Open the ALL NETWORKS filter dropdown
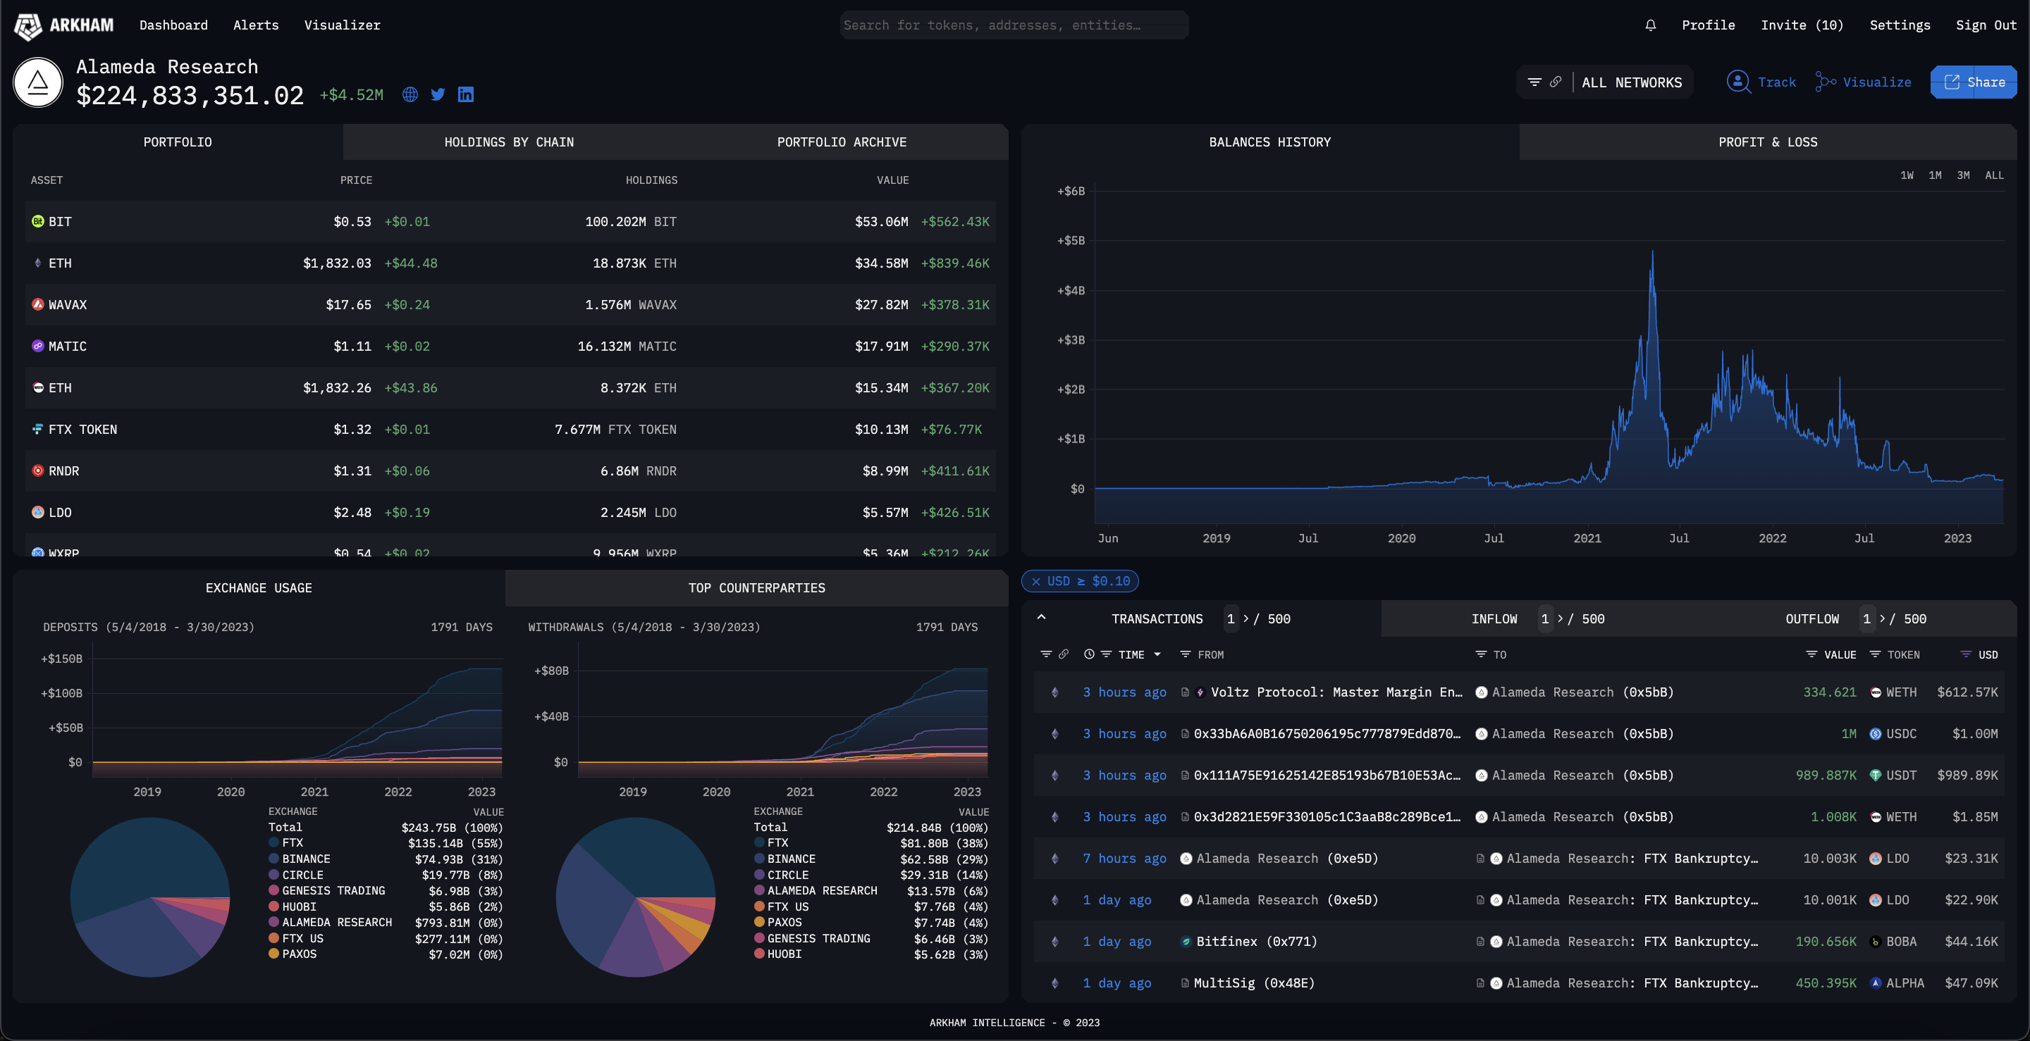Image resolution: width=2030 pixels, height=1041 pixels. (1631, 82)
